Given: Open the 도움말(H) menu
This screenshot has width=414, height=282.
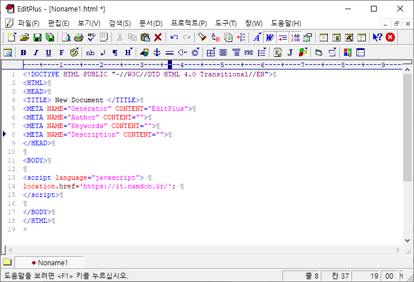Looking at the screenshot, I should 286,24.
